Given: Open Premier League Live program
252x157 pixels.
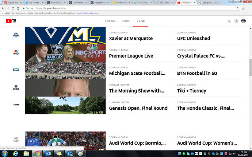Looking at the screenshot, I should [131, 56].
